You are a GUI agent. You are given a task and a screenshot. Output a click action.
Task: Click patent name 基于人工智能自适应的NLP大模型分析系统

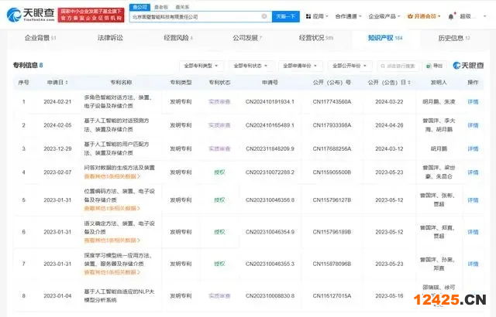(x=119, y=295)
